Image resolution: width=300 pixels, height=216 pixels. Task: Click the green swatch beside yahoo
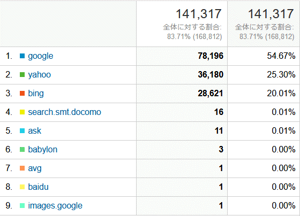click(x=22, y=75)
